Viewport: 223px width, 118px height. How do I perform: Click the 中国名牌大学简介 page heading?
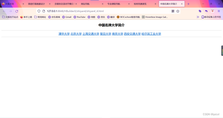coord(111,25)
